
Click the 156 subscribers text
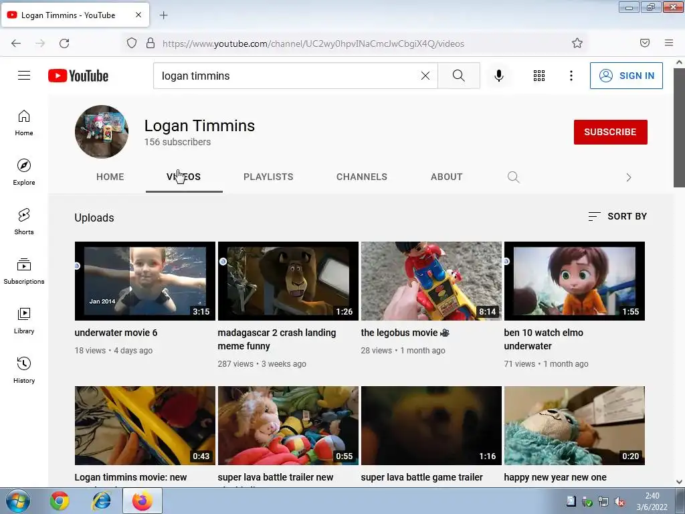(x=177, y=142)
